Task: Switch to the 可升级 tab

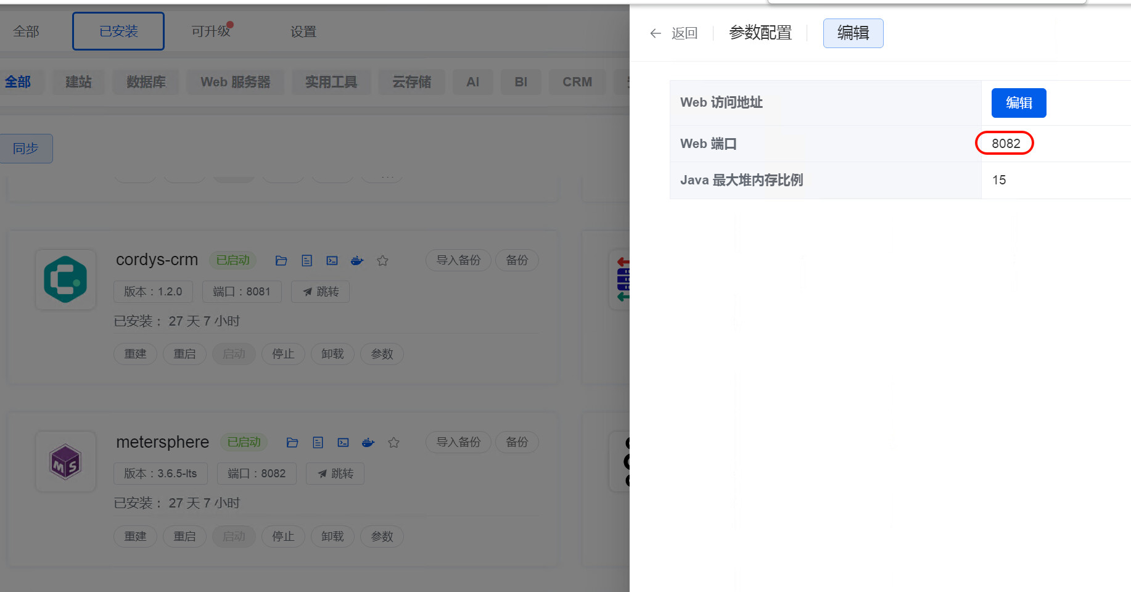Action: pos(210,31)
